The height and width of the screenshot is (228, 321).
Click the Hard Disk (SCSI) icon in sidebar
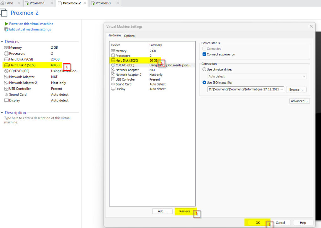(6, 59)
